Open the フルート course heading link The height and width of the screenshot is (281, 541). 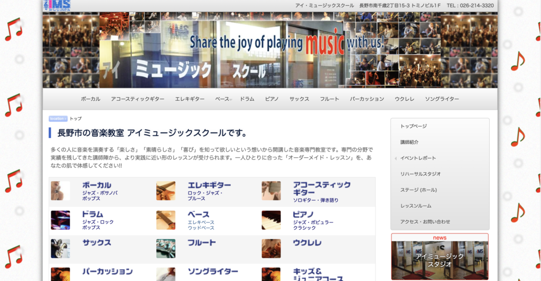click(x=202, y=243)
